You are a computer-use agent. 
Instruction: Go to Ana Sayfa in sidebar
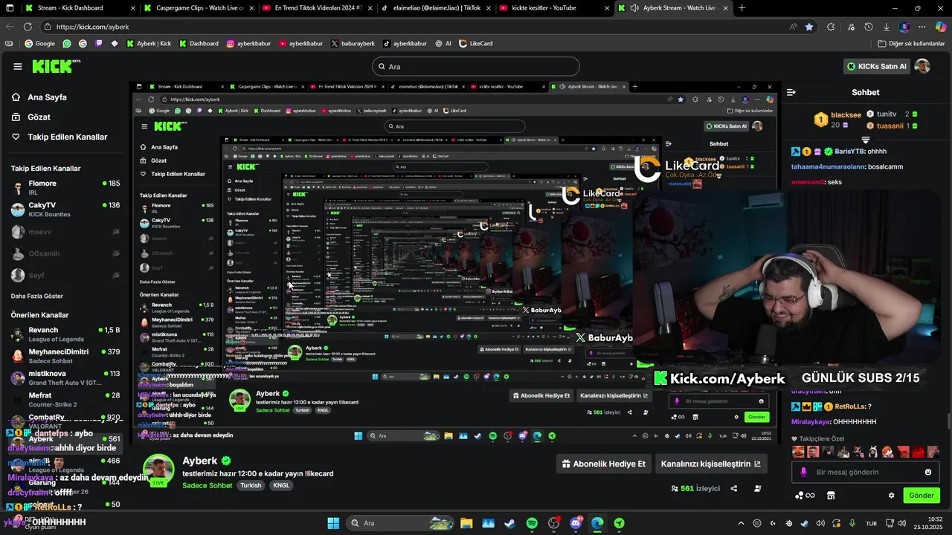tap(40, 97)
